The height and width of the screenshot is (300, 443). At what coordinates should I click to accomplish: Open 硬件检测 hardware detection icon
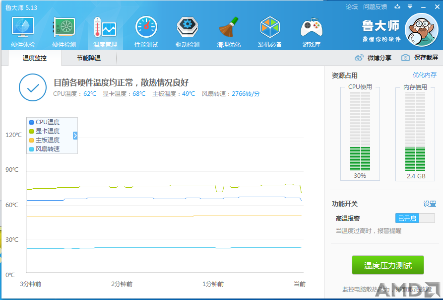pos(64,27)
